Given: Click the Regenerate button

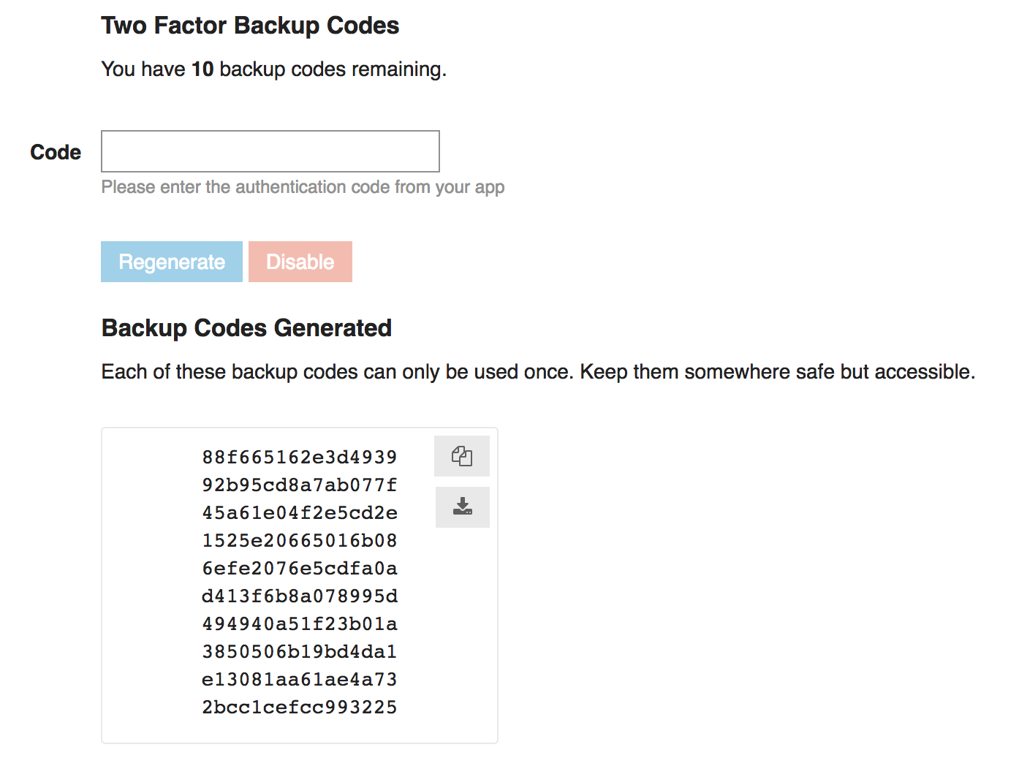Looking at the screenshot, I should (x=172, y=262).
